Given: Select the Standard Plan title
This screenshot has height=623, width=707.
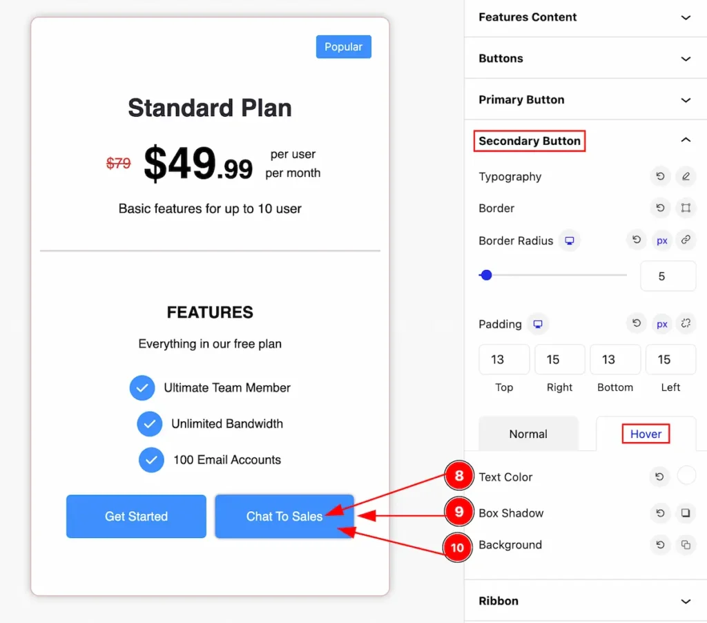Looking at the screenshot, I should (x=210, y=108).
